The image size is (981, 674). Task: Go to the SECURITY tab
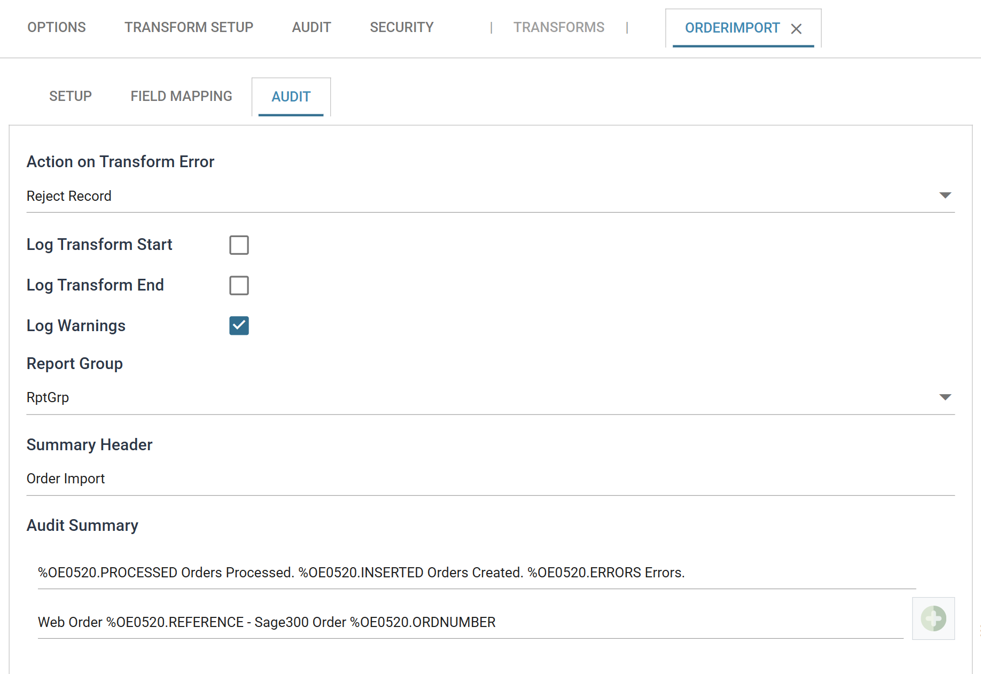pyautogui.click(x=402, y=27)
